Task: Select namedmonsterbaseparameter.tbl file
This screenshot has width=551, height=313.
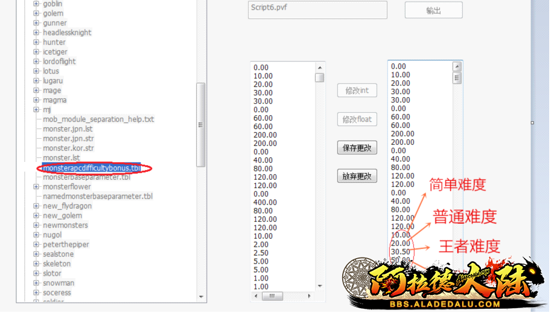Action: click(x=97, y=197)
